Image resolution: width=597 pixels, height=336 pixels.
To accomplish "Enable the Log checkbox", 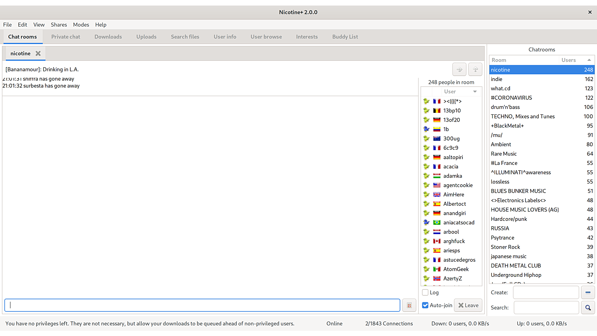I will [425, 293].
